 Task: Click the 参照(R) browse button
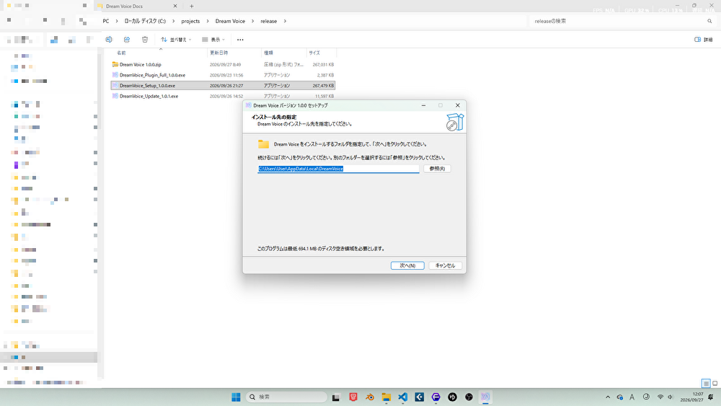point(437,169)
